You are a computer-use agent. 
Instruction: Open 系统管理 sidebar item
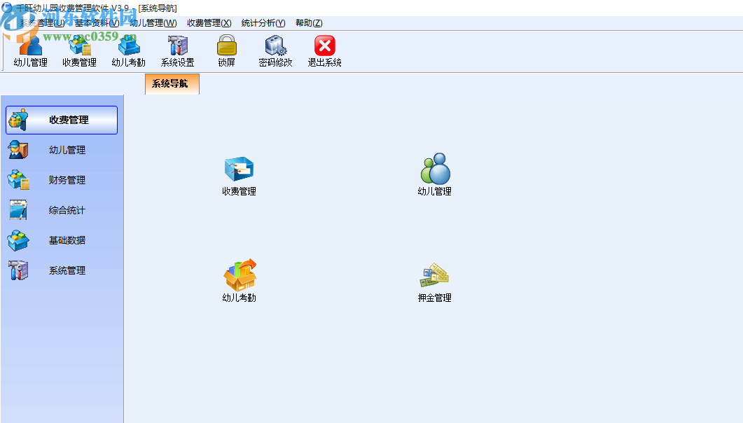pyautogui.click(x=62, y=270)
